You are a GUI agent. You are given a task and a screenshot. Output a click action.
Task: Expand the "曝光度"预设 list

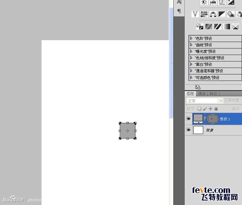[191, 51]
